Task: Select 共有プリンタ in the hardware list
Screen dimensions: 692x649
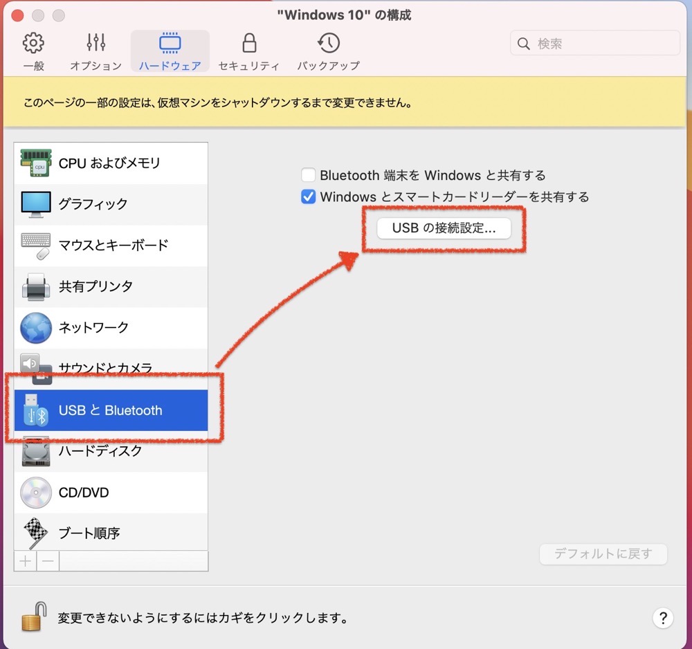Action: pos(111,286)
